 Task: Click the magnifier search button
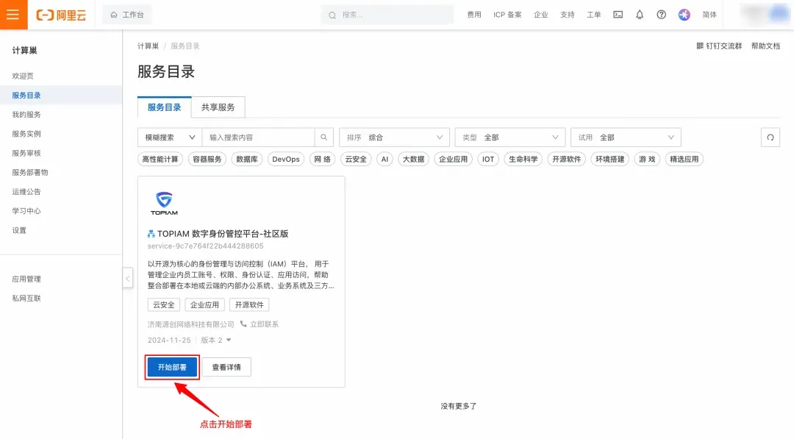324,138
